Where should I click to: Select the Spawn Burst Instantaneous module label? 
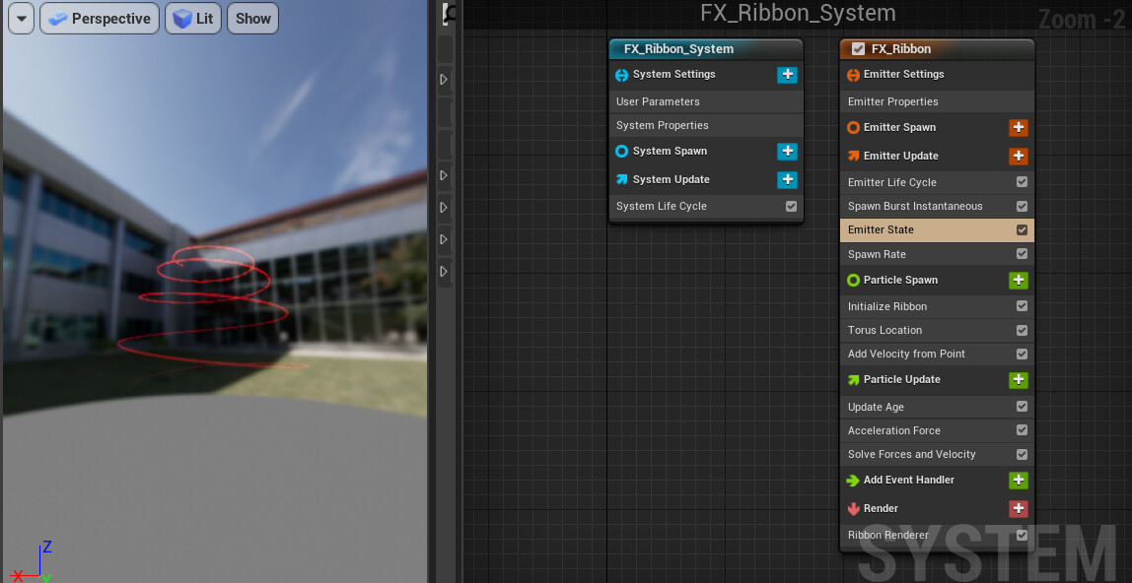tap(915, 206)
